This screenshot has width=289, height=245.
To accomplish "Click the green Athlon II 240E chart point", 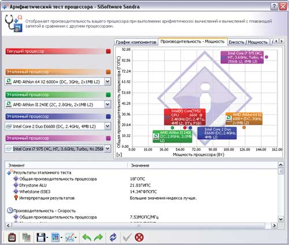I will 172,128.
